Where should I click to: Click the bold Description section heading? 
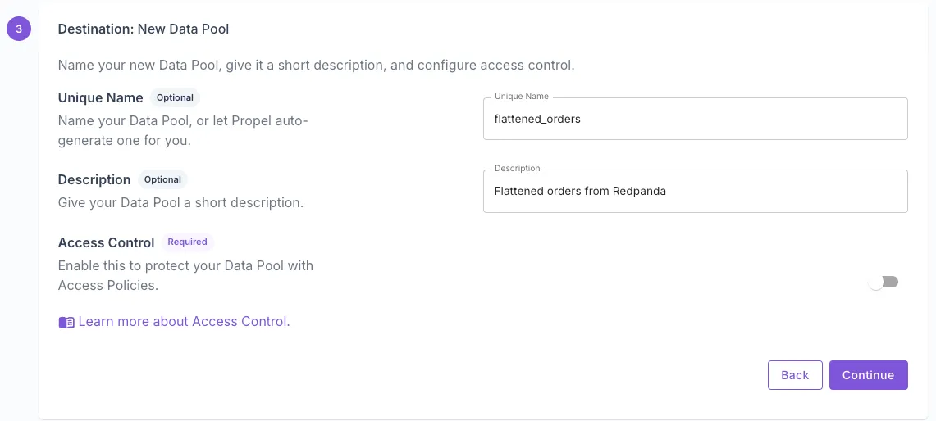point(94,179)
